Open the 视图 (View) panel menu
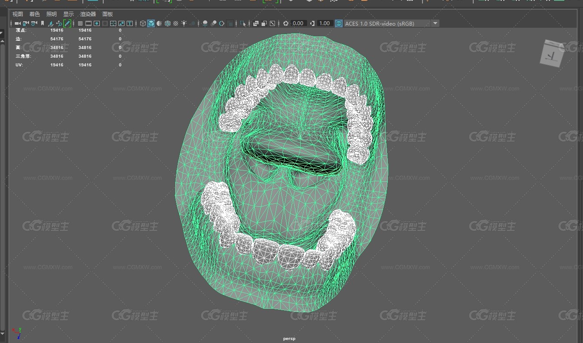 (x=17, y=14)
